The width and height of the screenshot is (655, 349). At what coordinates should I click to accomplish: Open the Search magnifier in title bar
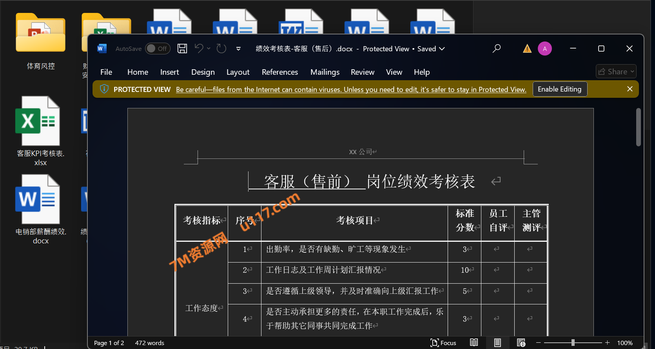(497, 49)
